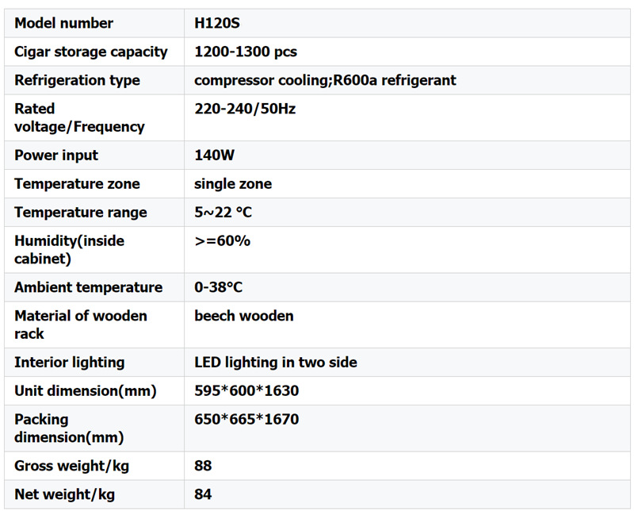Click the Refrigeration type label

tap(77, 80)
